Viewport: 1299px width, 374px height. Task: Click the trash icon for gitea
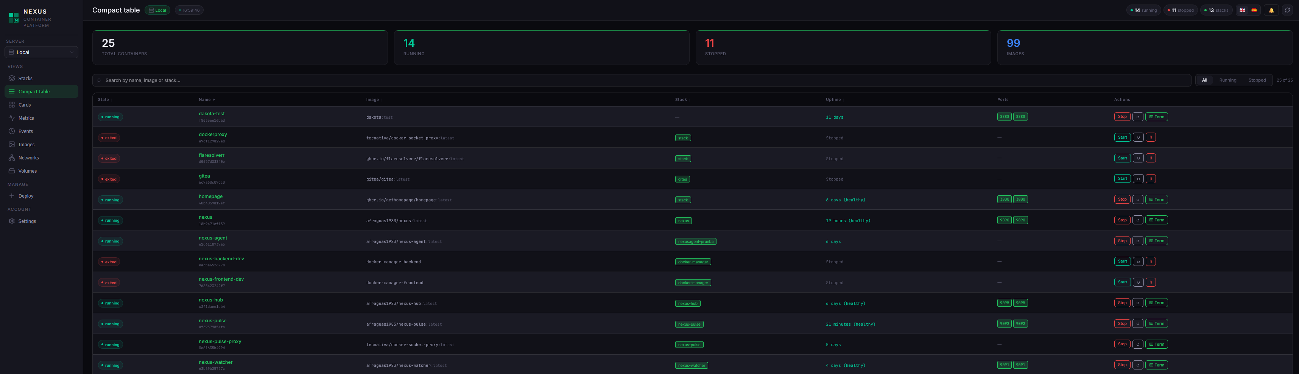[1150, 179]
